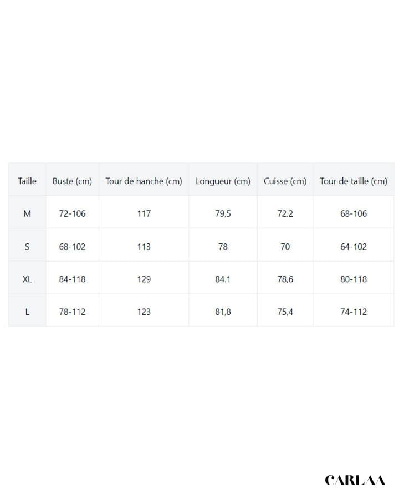Select the 80-118 waist measurement cell

354,279
